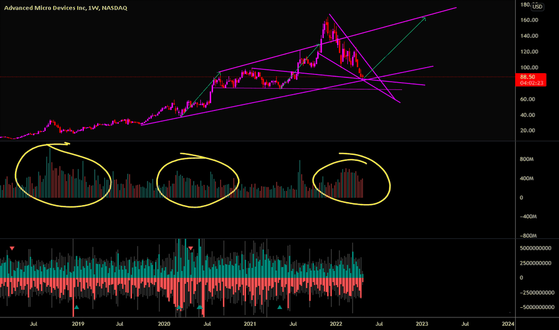Click the 2500000000 indicator axis label
Screen dimensions: 559x330
pyautogui.click(x=536, y=263)
